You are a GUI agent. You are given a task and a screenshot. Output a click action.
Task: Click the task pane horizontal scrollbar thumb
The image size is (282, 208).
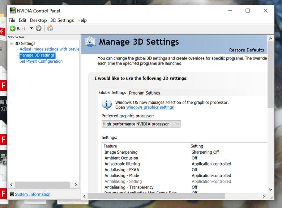point(42,185)
